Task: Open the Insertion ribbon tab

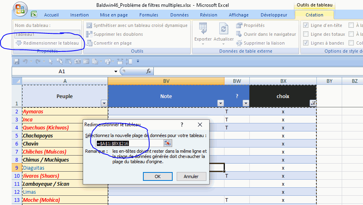Action: [80, 15]
